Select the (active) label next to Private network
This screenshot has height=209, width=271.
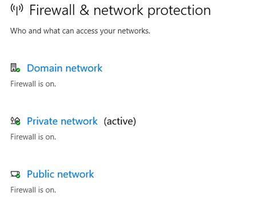120,121
